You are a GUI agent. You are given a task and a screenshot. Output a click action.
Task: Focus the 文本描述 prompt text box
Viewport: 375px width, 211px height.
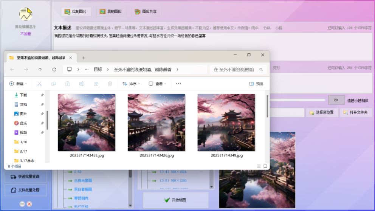point(212,47)
